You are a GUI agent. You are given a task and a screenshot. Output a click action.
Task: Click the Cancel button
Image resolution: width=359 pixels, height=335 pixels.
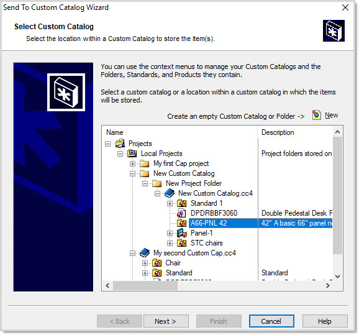click(x=271, y=321)
